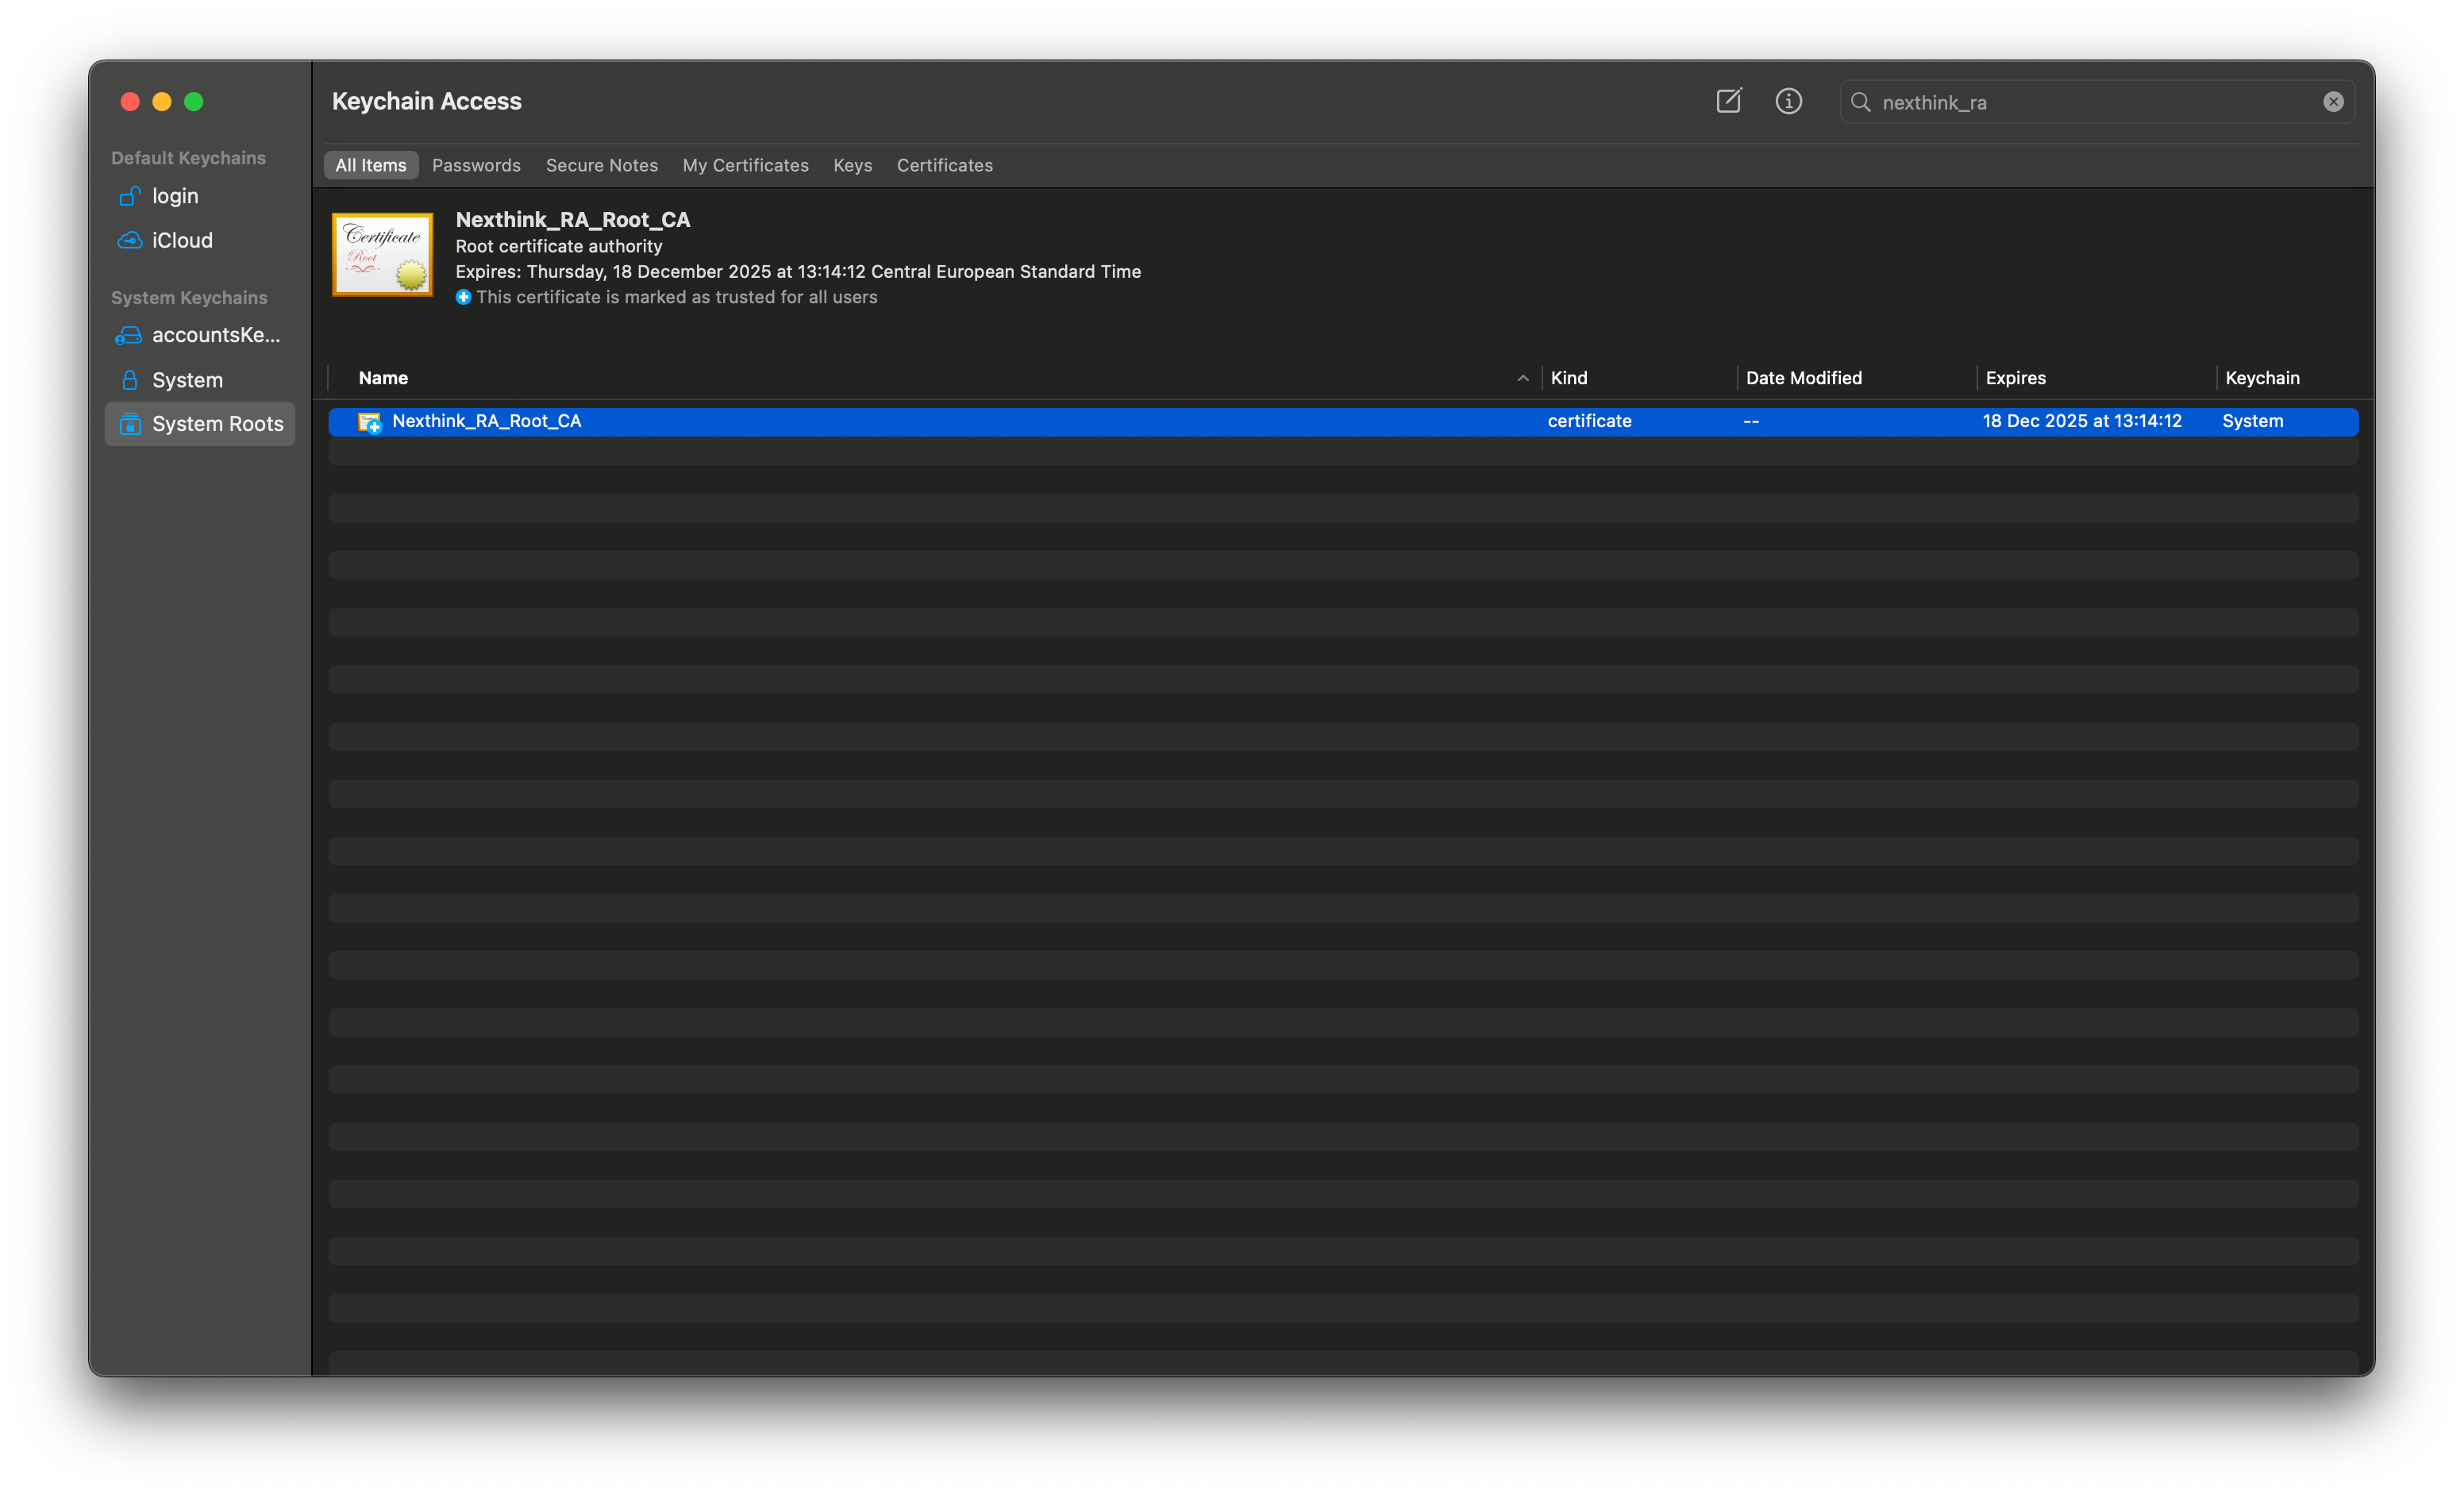The width and height of the screenshot is (2464, 1494).
Task: Open the accountsKeychain item in the sidebar
Action: [215, 335]
